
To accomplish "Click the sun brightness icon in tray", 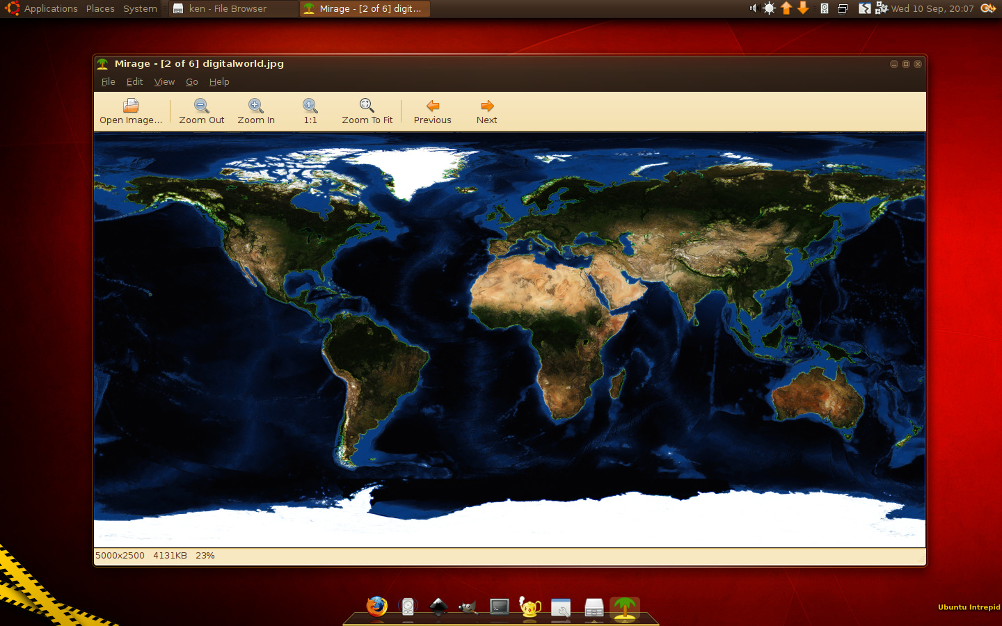I will [x=769, y=8].
